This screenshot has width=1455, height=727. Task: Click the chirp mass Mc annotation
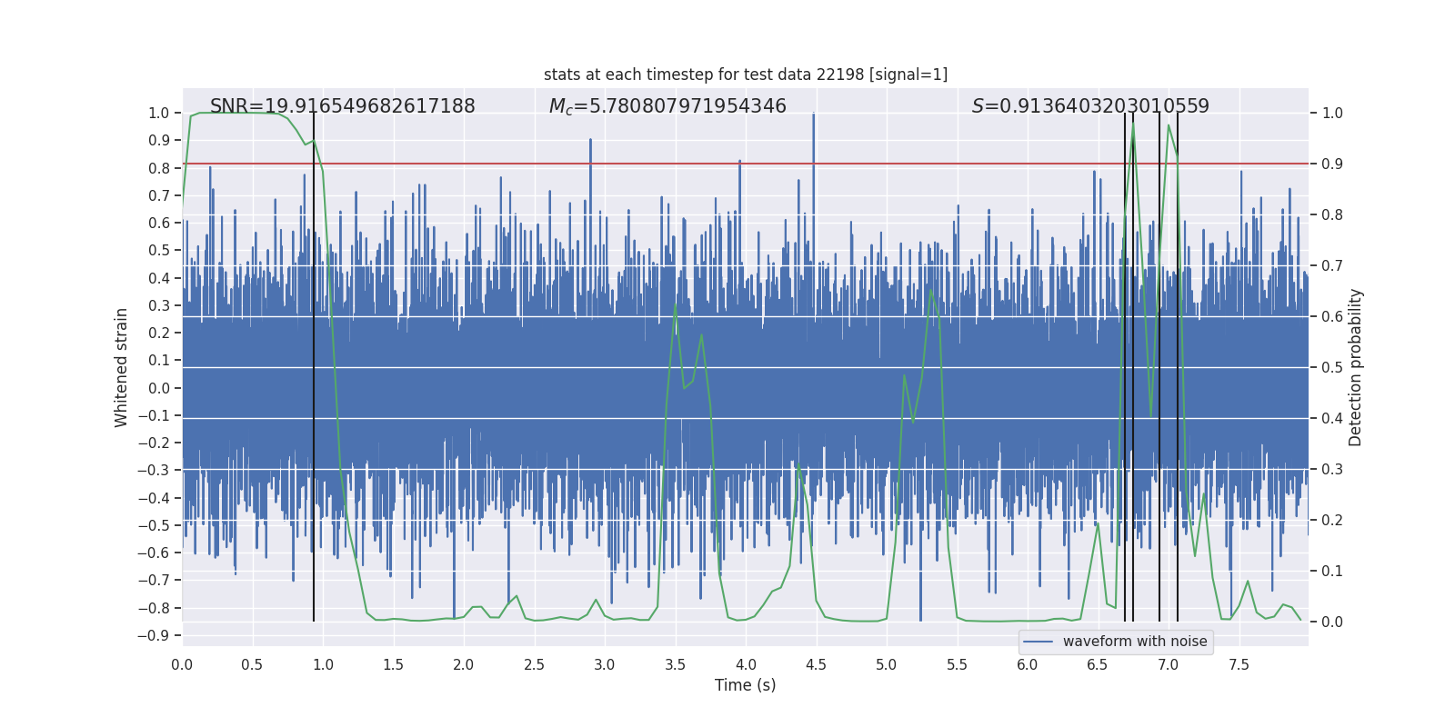pyautogui.click(x=667, y=106)
